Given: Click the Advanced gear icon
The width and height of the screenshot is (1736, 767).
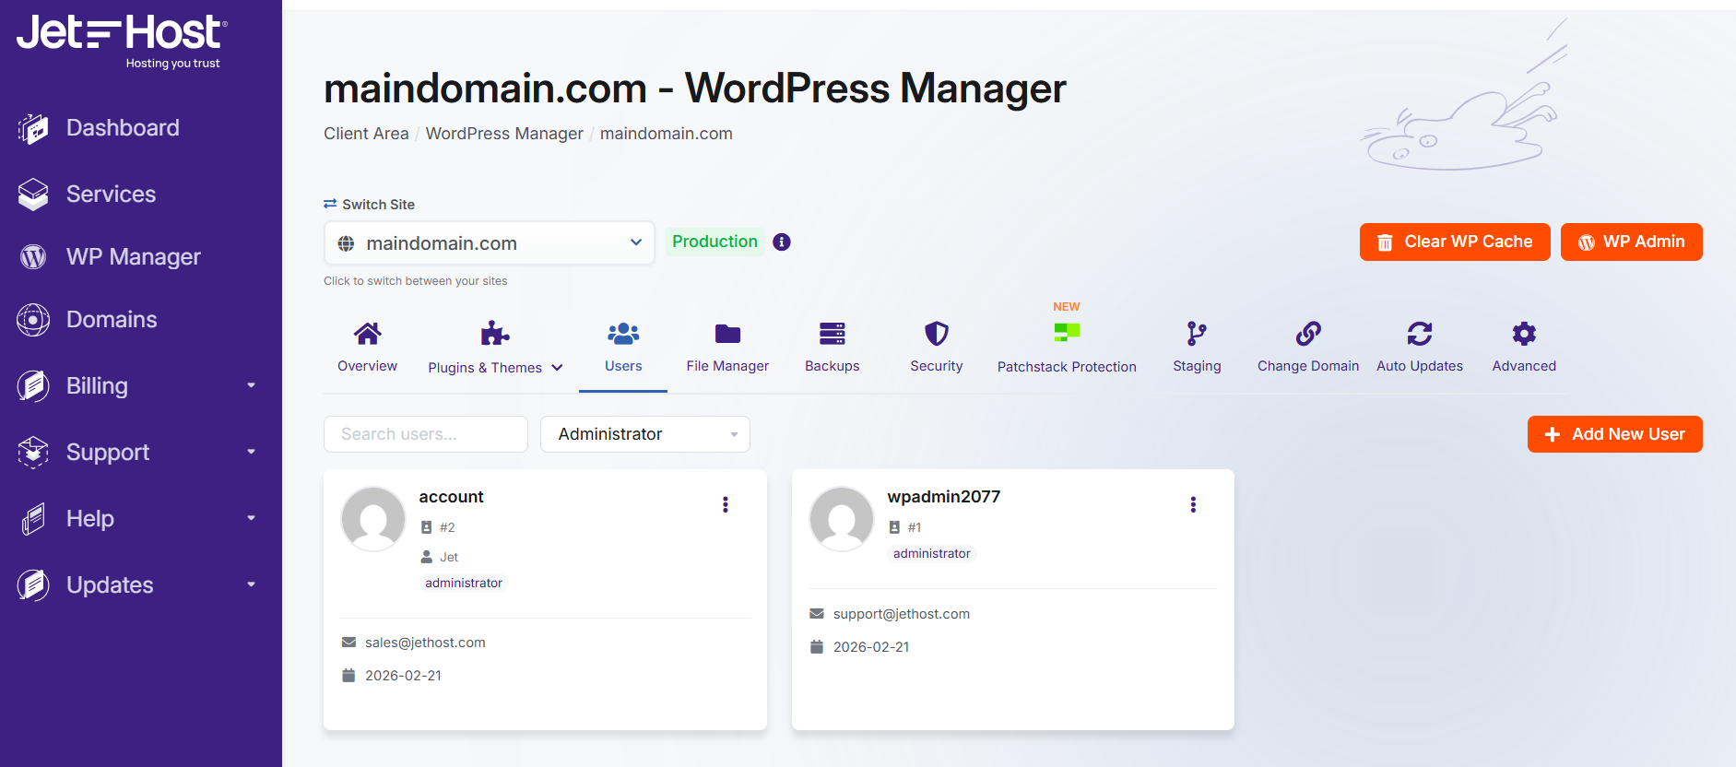Looking at the screenshot, I should (1524, 333).
